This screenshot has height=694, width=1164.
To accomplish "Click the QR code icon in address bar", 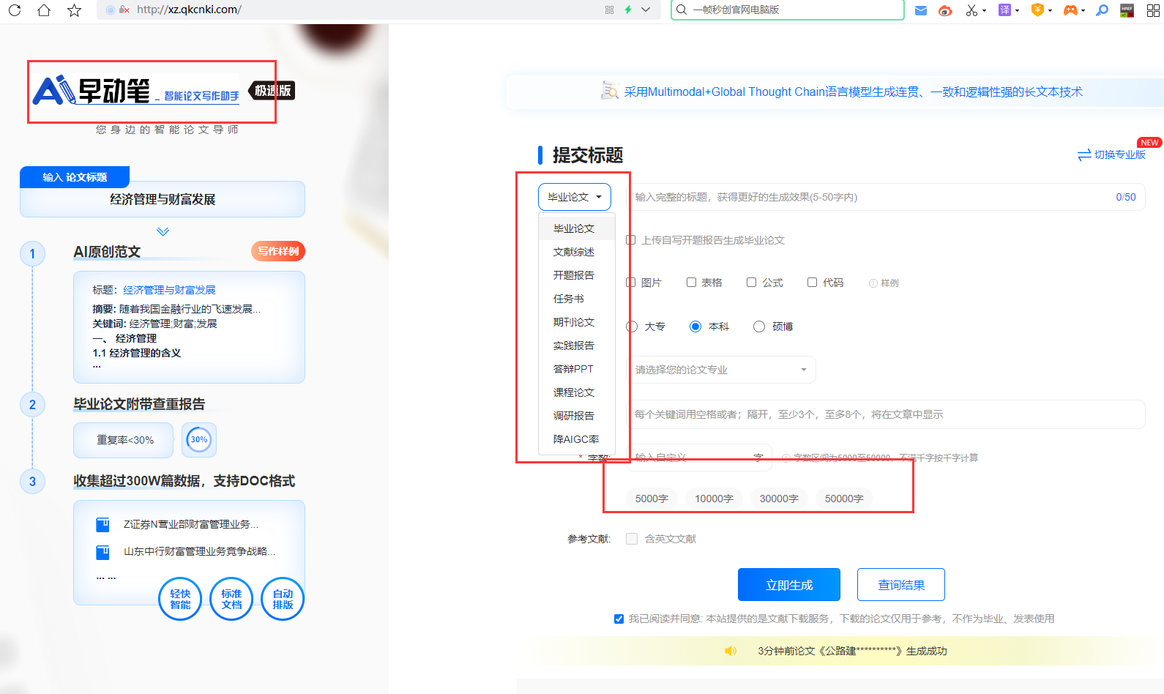I will tap(609, 10).
